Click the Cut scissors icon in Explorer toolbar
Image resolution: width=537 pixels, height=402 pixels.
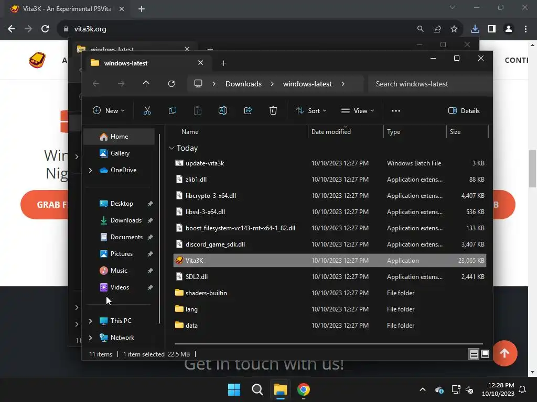147,110
